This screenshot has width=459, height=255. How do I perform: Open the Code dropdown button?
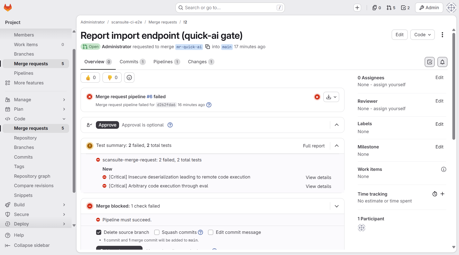[423, 35]
